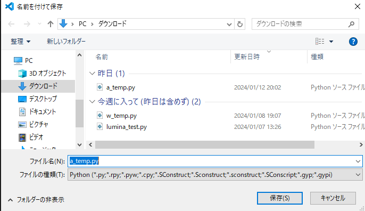Open the view options dropdown arrow
365x211 pixels.
(x=331, y=42)
